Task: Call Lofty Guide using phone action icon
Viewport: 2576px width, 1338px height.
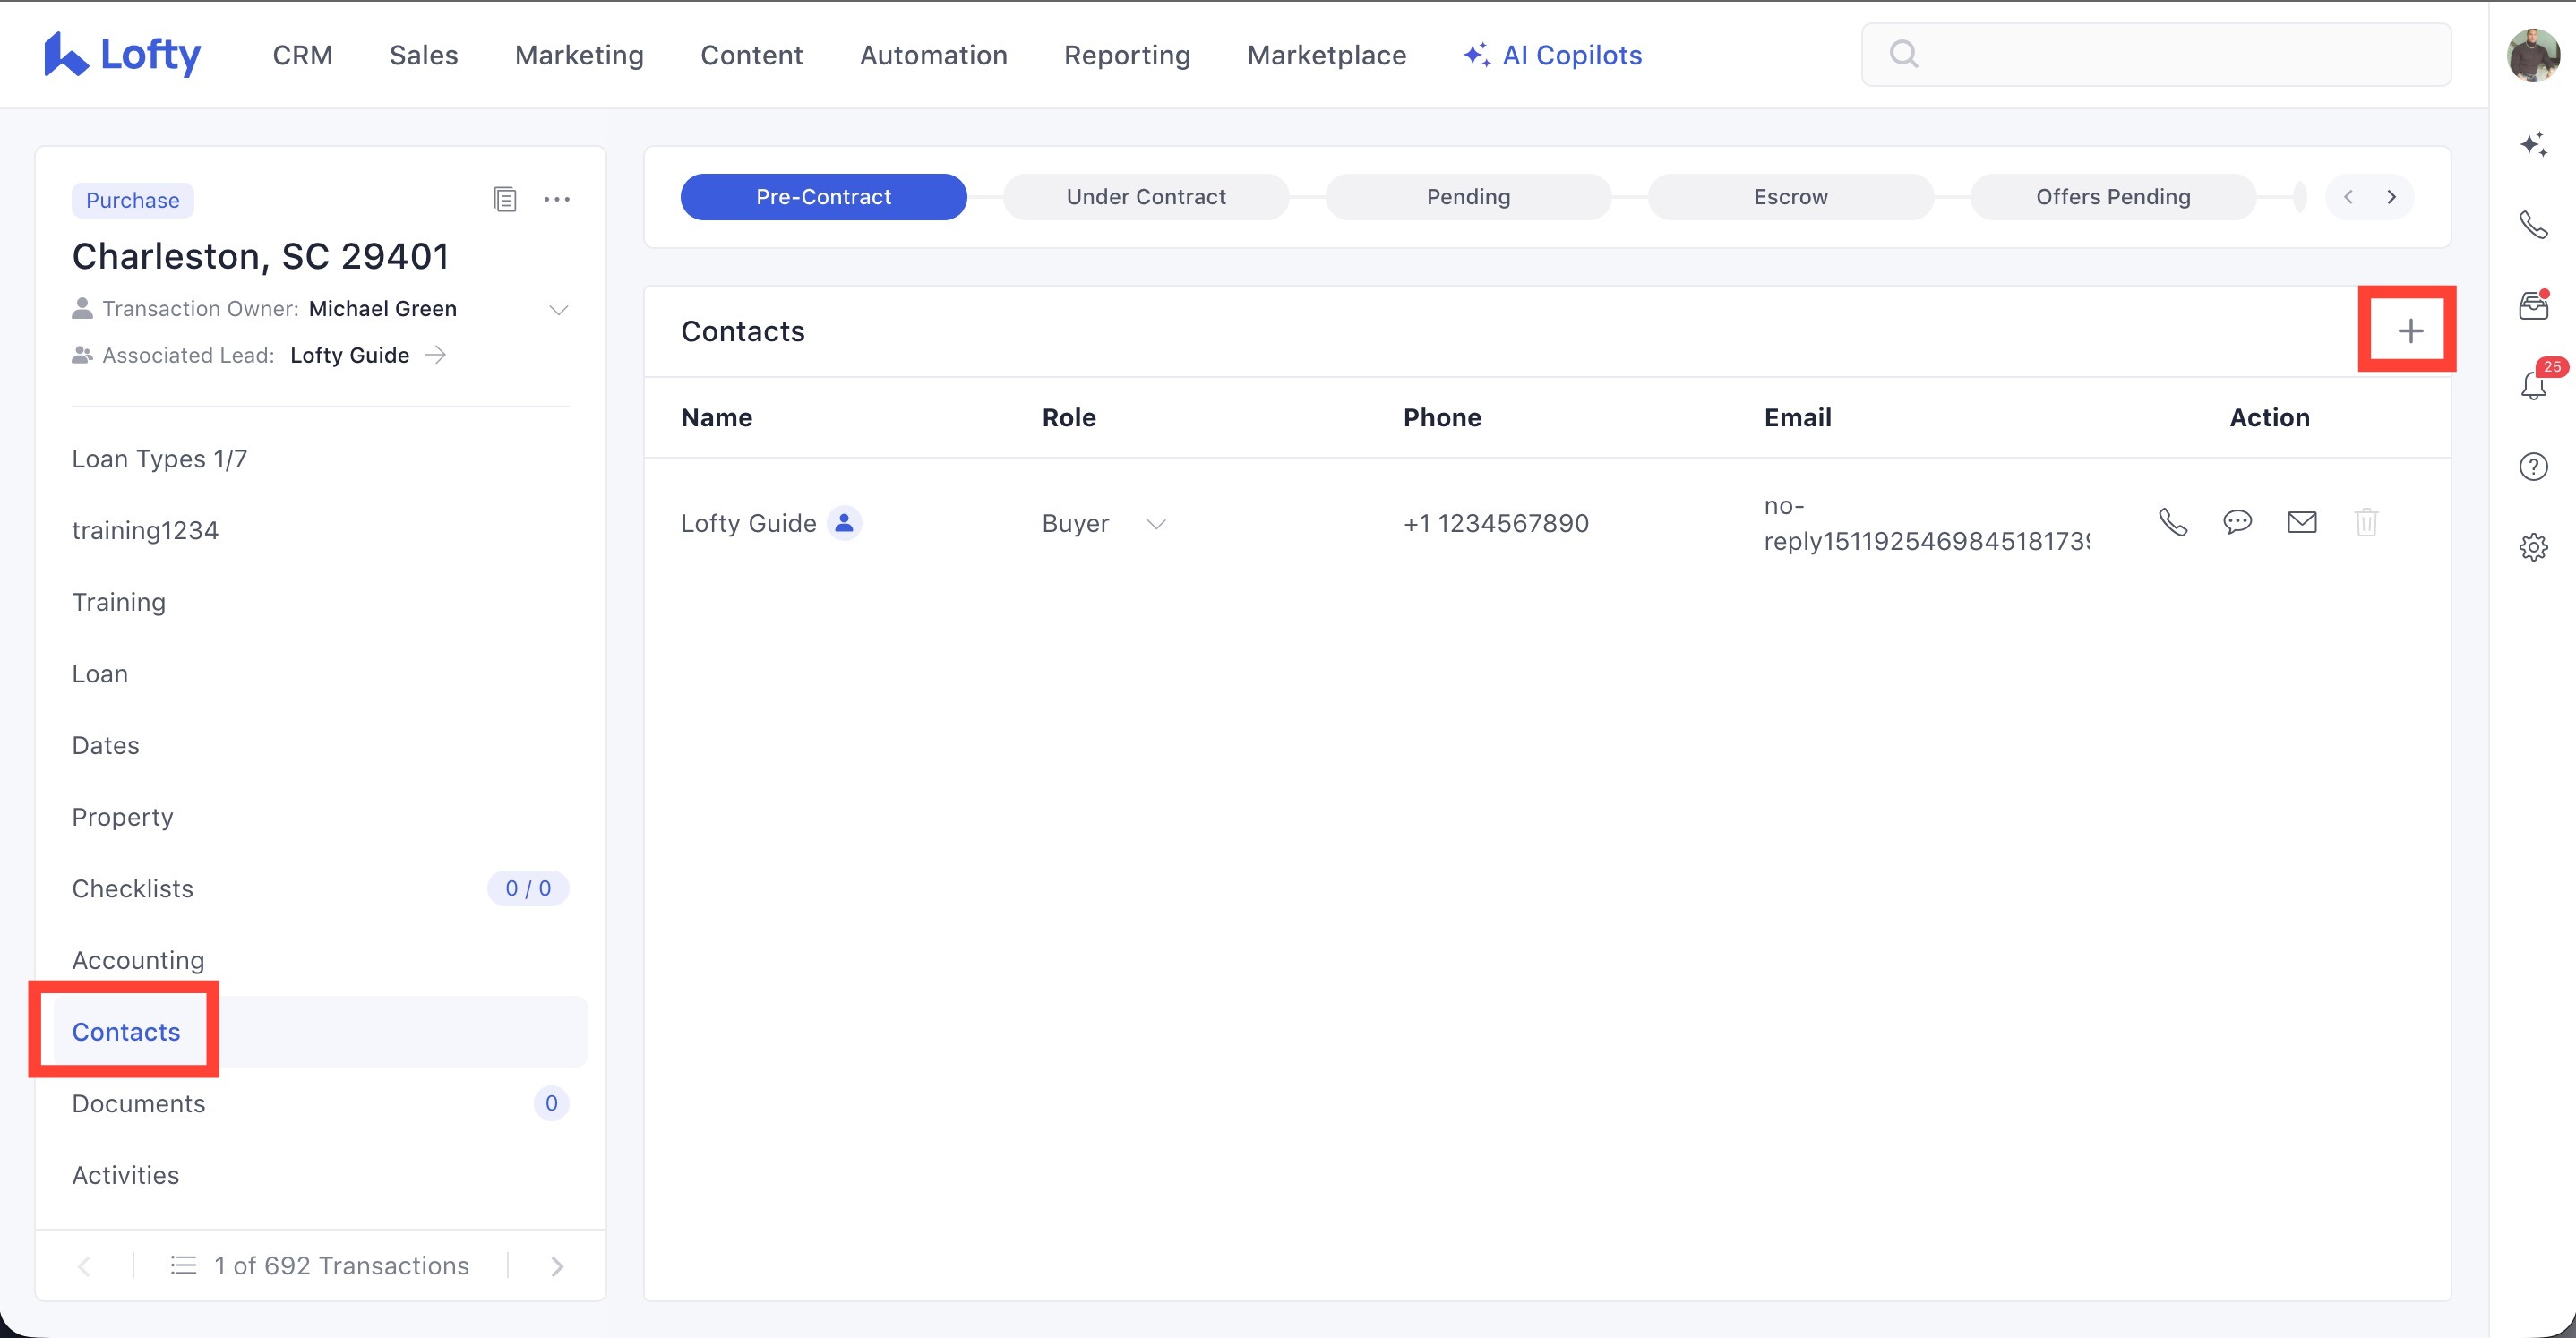Action: coord(2172,522)
